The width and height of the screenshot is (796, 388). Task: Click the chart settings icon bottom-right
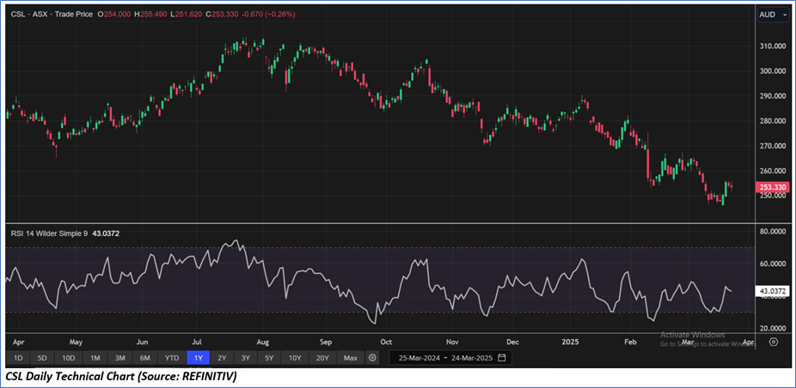773,341
